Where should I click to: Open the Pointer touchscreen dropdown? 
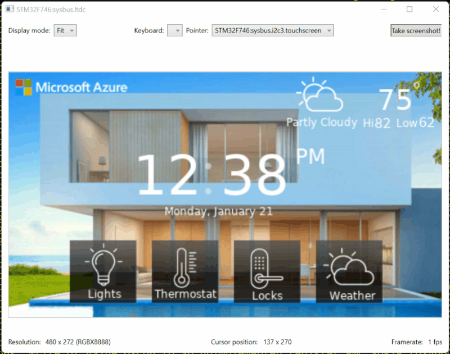[273, 30]
